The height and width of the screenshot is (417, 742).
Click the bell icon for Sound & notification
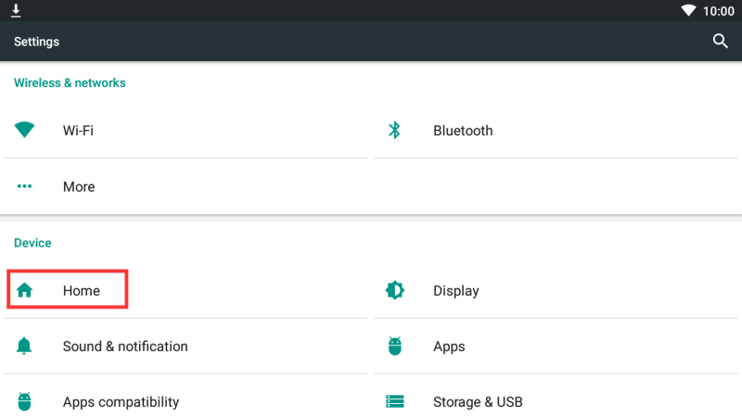click(25, 347)
